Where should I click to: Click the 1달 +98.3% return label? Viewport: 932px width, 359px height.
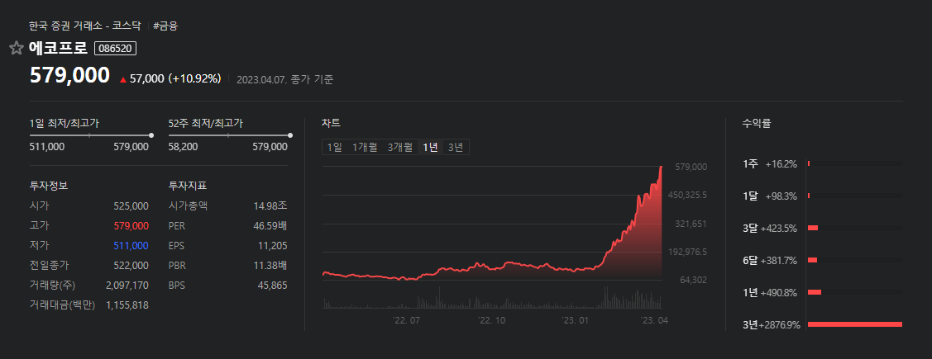(770, 196)
